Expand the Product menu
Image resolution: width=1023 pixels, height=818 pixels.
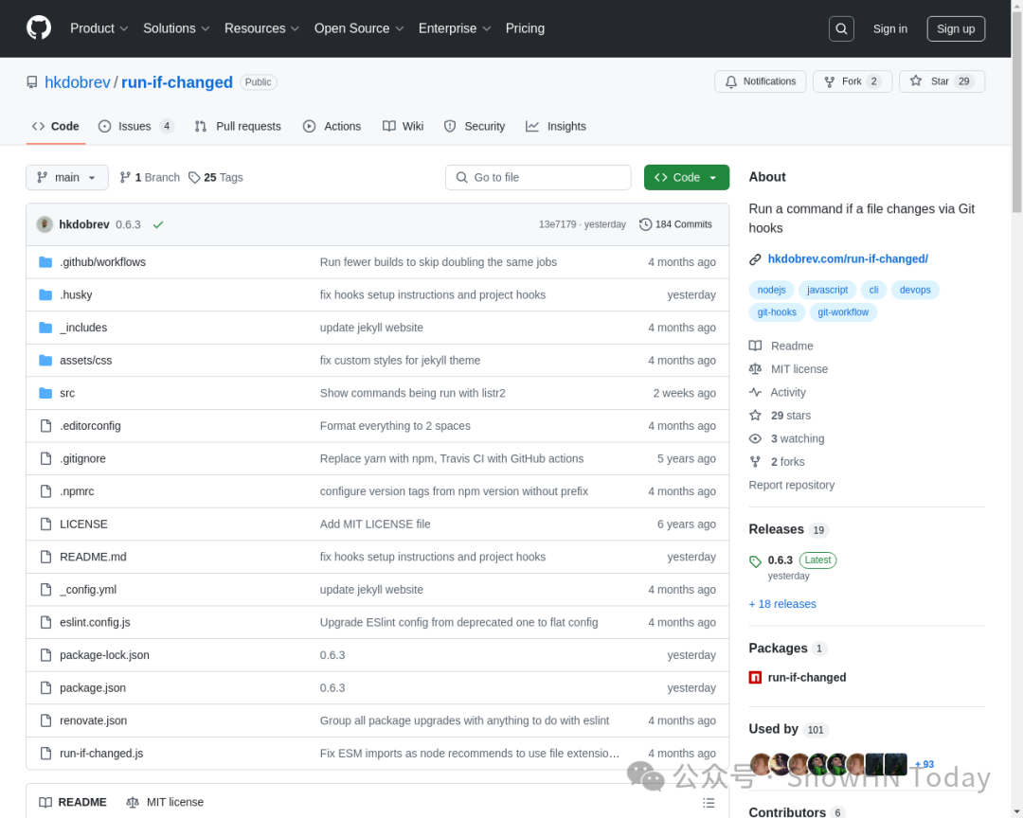tap(99, 28)
